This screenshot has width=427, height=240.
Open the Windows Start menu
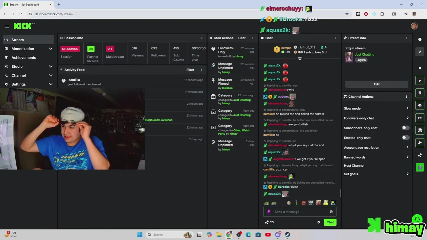pyautogui.click(x=139, y=235)
